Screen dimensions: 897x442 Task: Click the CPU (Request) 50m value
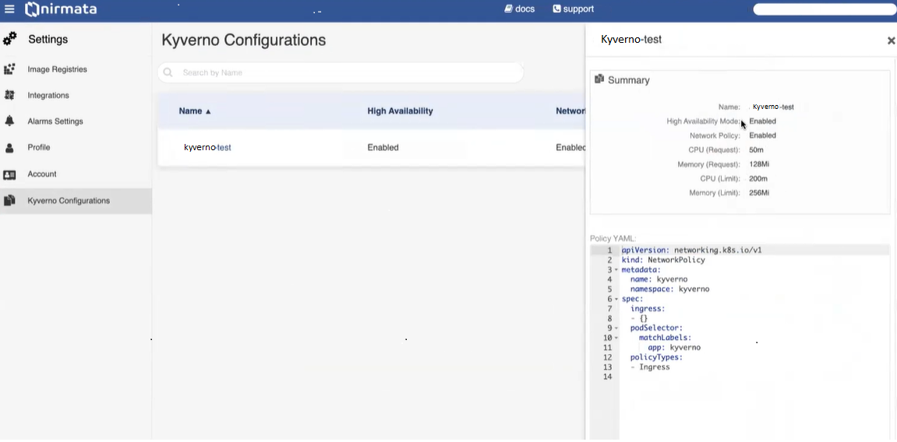[756, 149]
